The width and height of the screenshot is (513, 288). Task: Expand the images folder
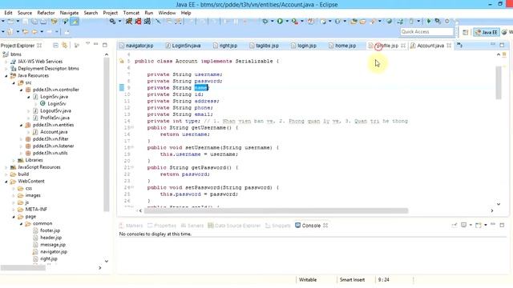(x=14, y=195)
